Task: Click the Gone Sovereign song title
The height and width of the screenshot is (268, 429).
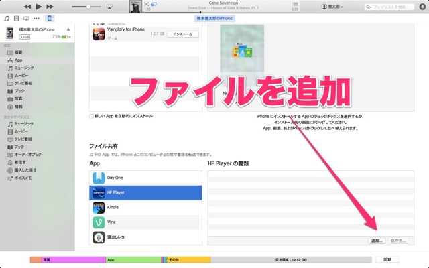Action: pyautogui.click(x=223, y=3)
